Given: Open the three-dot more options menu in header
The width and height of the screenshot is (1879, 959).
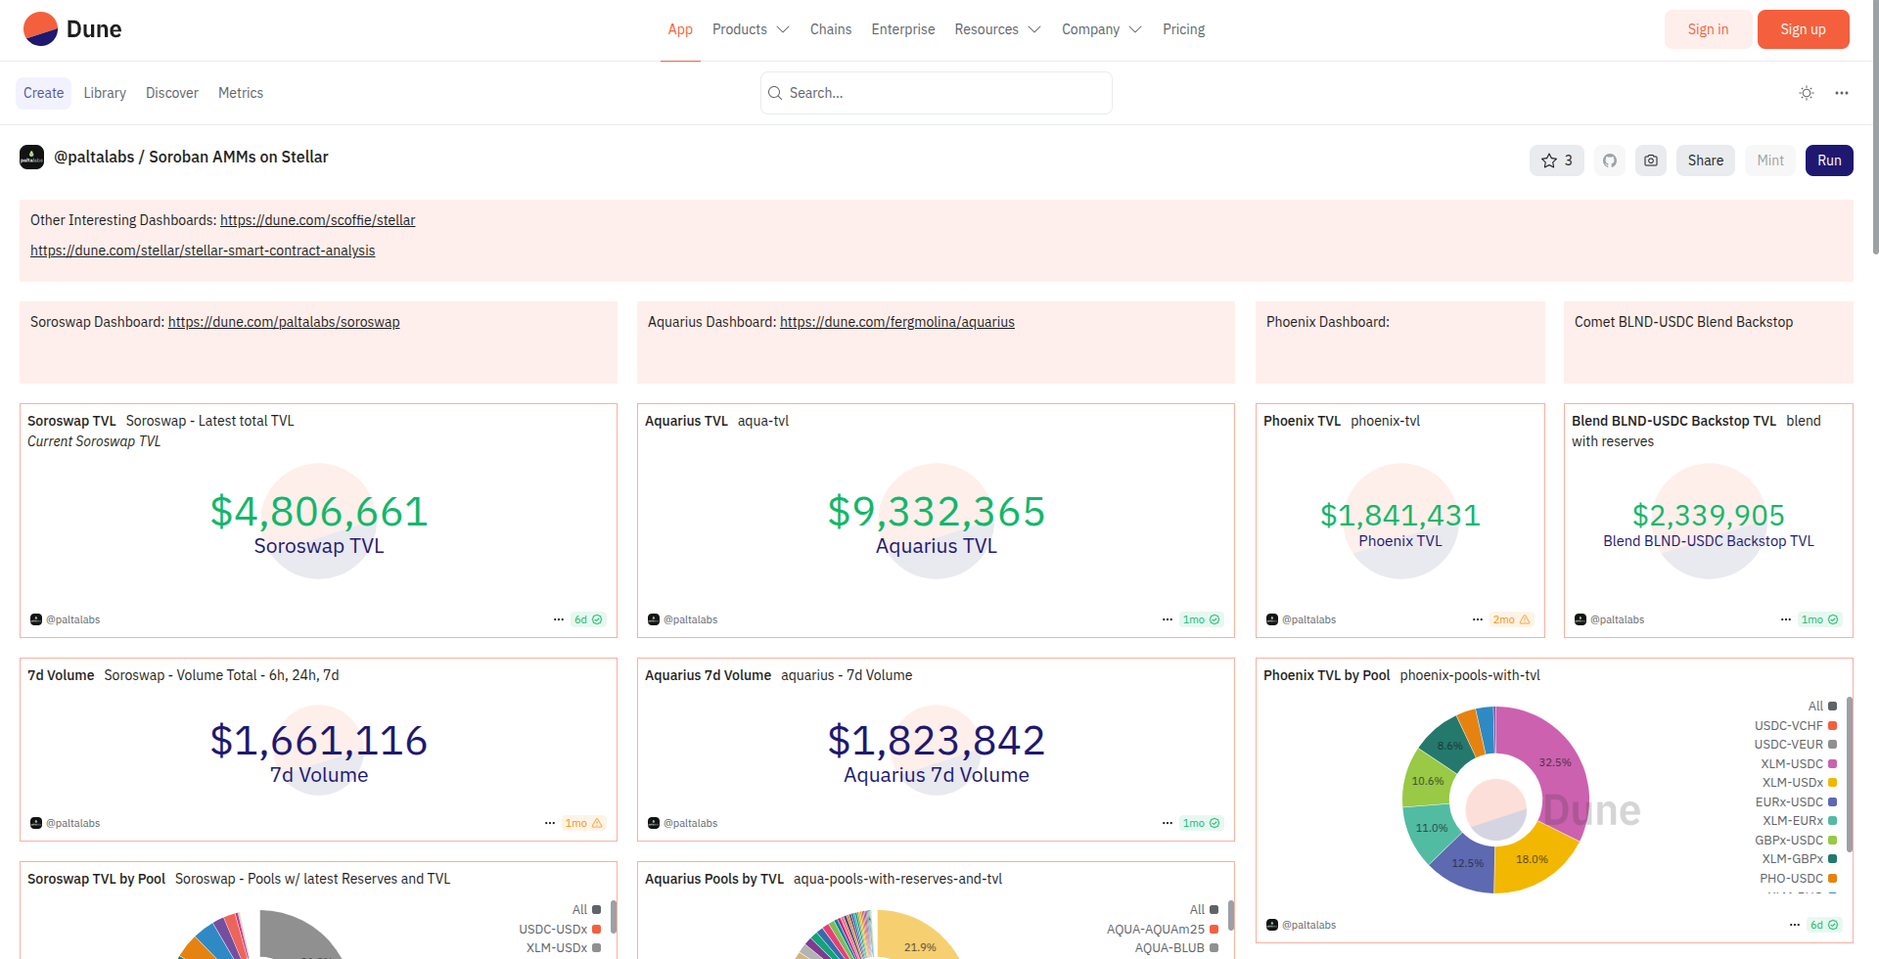Looking at the screenshot, I should (1842, 93).
